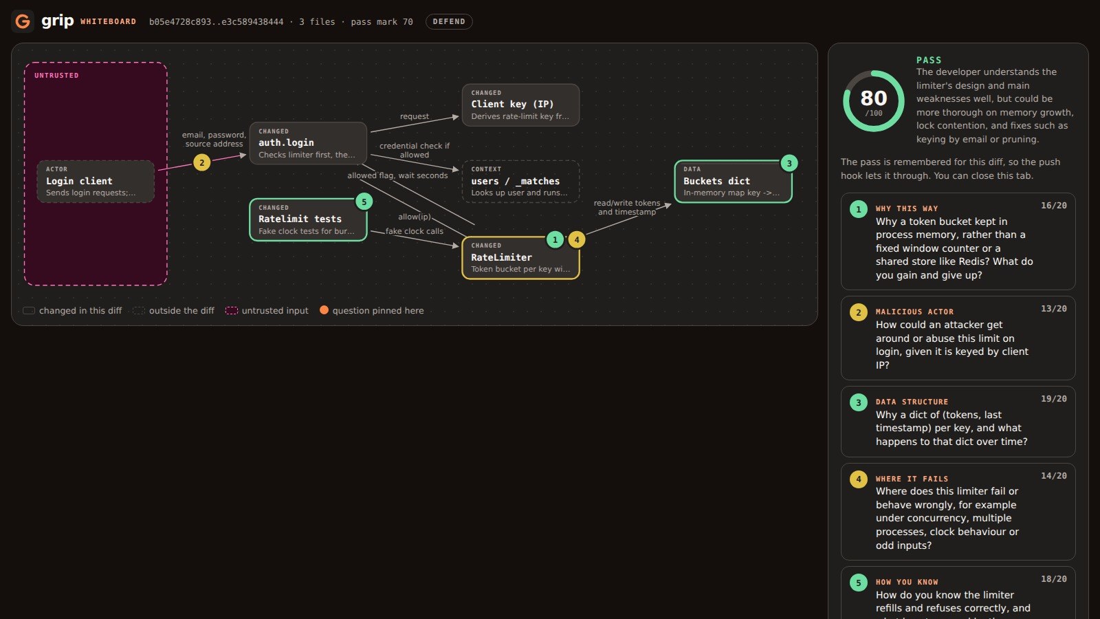The width and height of the screenshot is (1100, 619).
Task: Click the 'read/write tokens and timestamp' edge label
Action: click(627, 208)
